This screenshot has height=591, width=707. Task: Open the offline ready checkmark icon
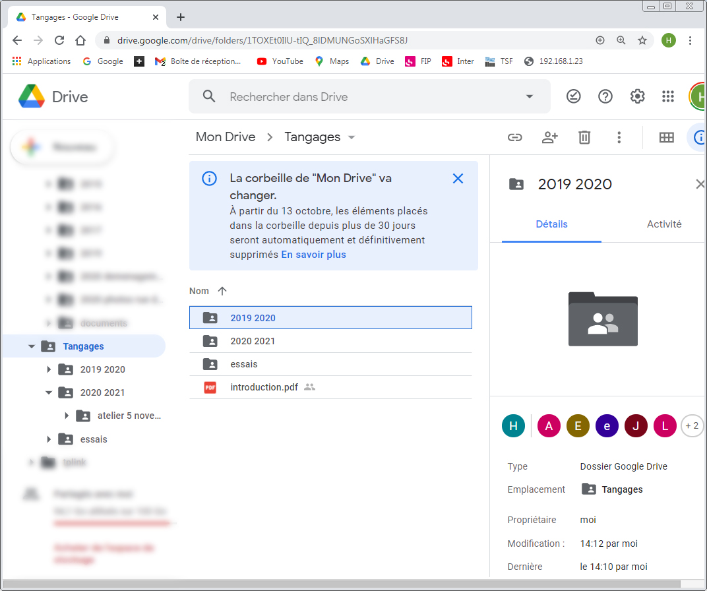[x=573, y=96]
